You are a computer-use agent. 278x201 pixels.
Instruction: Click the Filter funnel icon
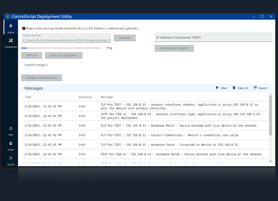217,88
